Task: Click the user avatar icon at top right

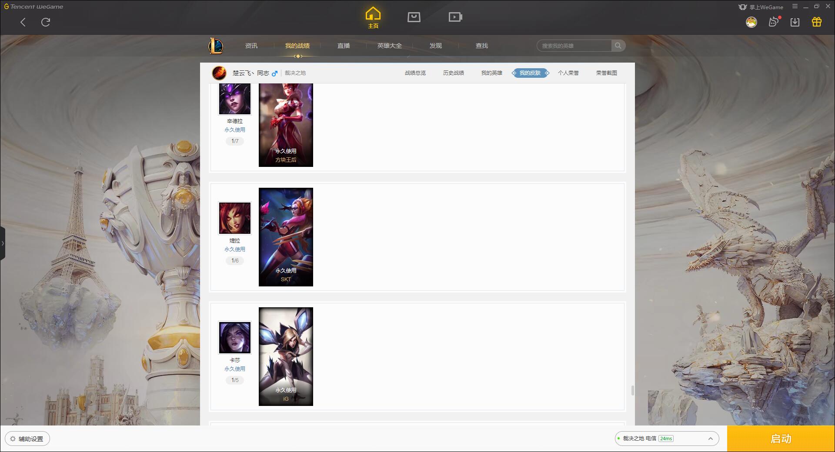Action: pyautogui.click(x=751, y=22)
